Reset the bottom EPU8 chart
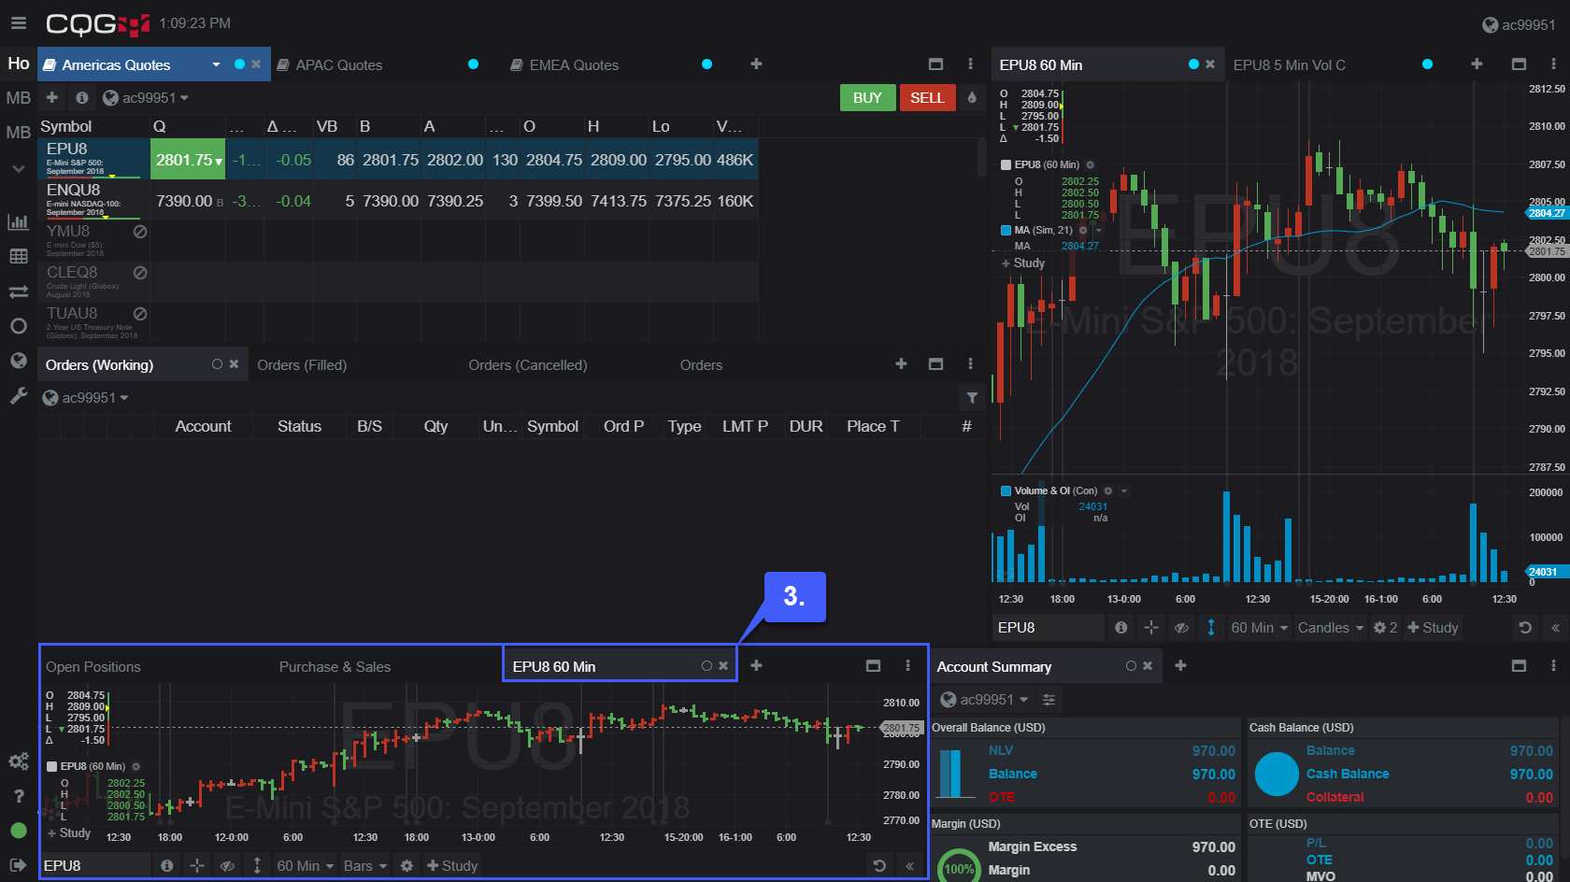The height and width of the screenshot is (882, 1570). click(x=879, y=866)
